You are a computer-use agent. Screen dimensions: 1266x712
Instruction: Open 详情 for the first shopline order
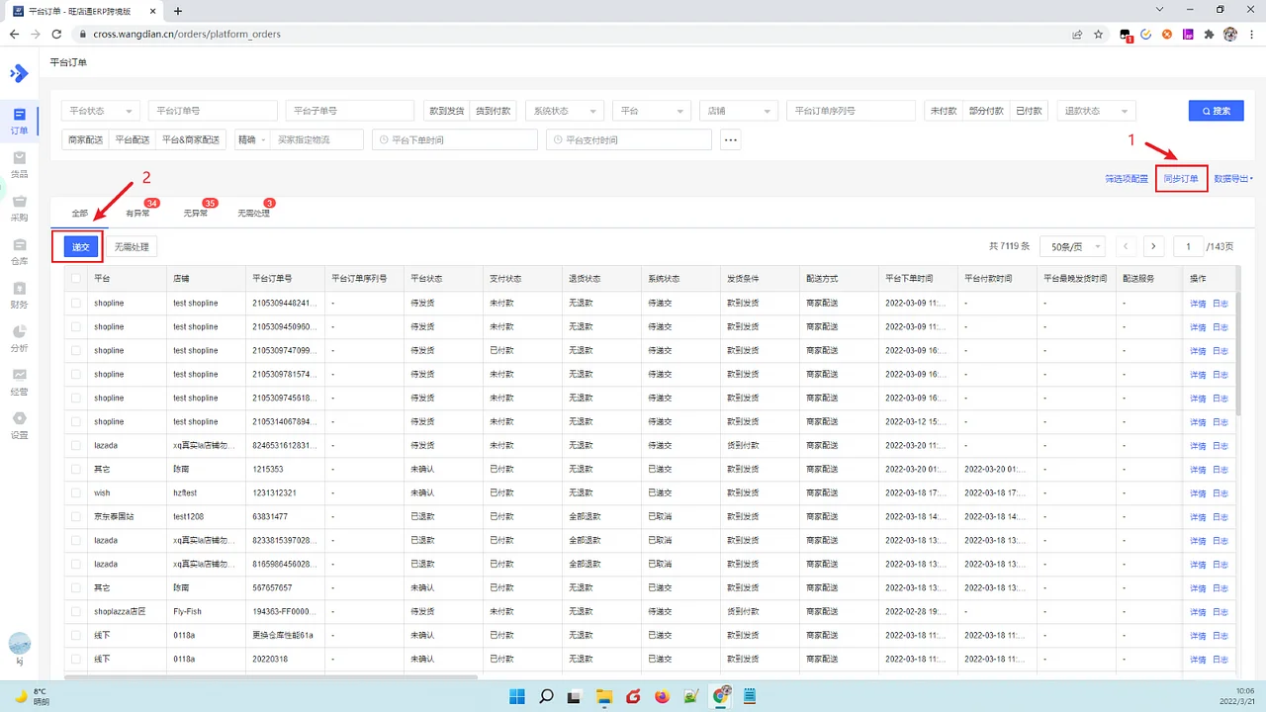[1197, 303]
